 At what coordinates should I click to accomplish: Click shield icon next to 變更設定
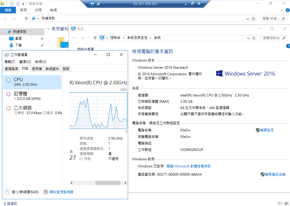tap(258, 130)
